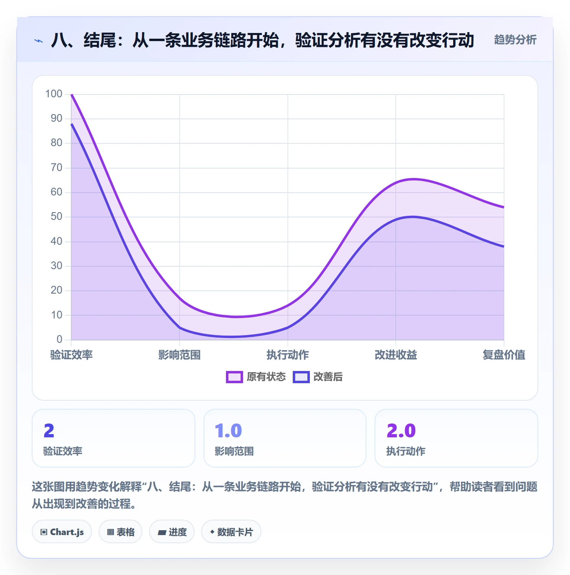Viewport: 570px width, 575px height.
Task: Click the 1.0 value in 影响范围 card
Action: click(x=228, y=431)
